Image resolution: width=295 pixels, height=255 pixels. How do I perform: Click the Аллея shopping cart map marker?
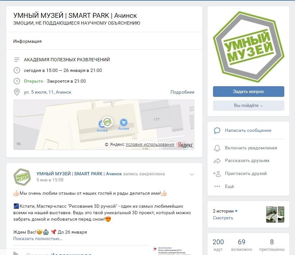pyautogui.click(x=124, y=122)
